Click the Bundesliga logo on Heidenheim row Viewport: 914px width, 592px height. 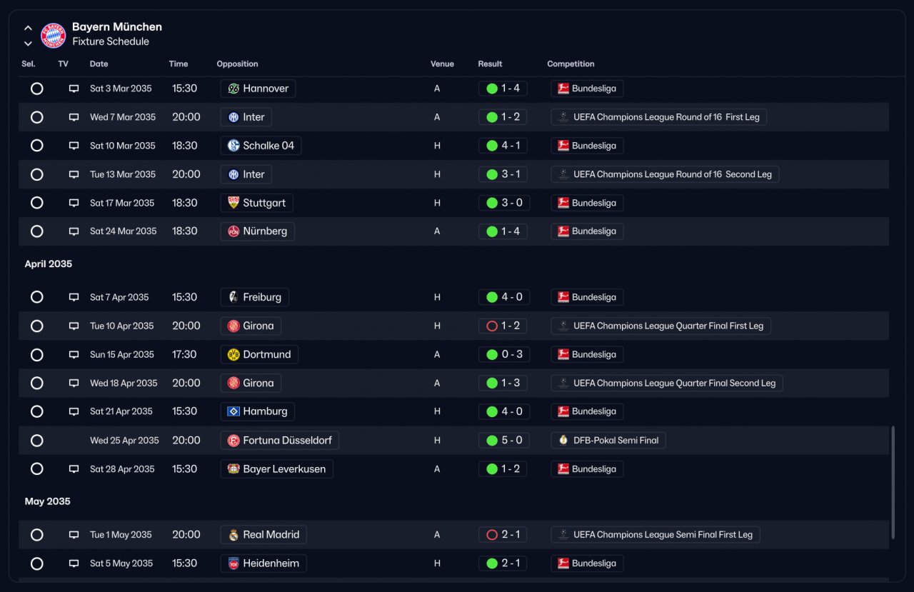[x=563, y=563]
